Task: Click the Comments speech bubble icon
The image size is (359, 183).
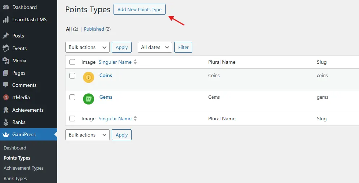Action: tap(6, 85)
